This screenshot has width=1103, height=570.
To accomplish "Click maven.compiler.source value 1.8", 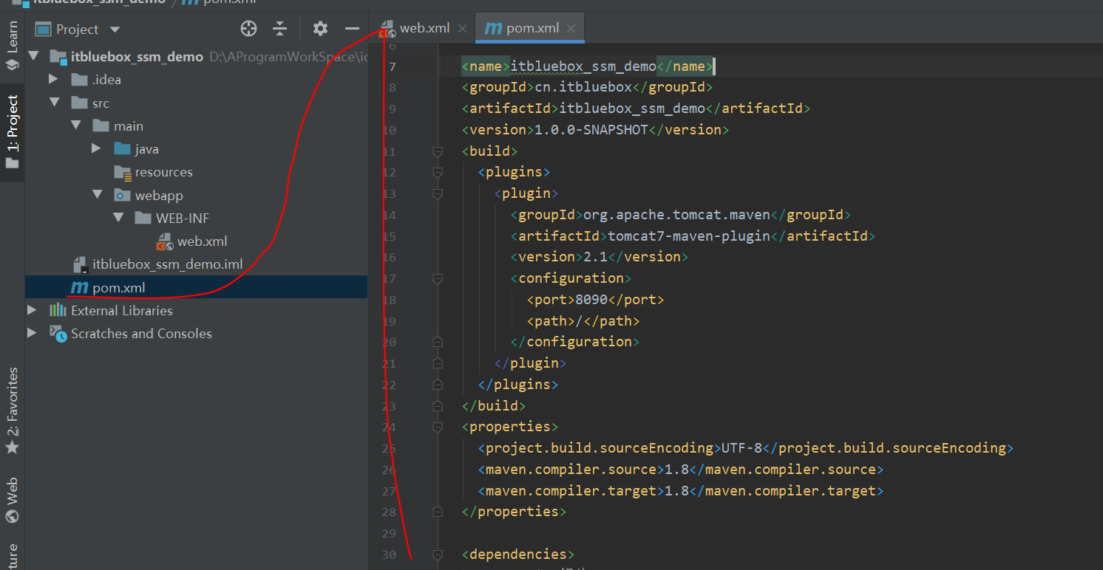I will pos(676,470).
